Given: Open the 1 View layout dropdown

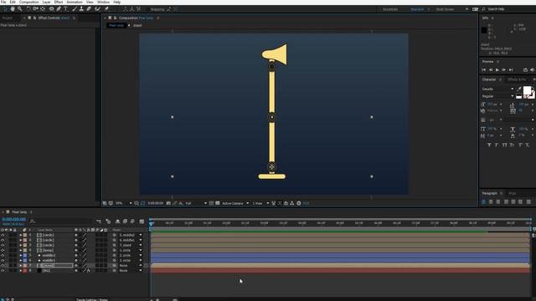Looking at the screenshot, I should (260, 203).
